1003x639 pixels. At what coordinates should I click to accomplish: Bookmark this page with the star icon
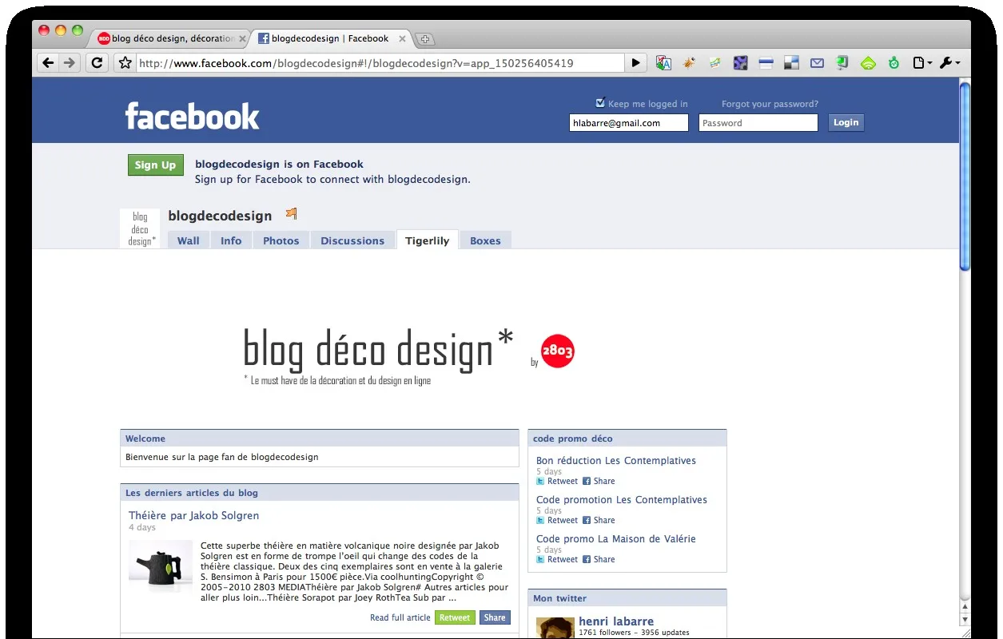[125, 63]
